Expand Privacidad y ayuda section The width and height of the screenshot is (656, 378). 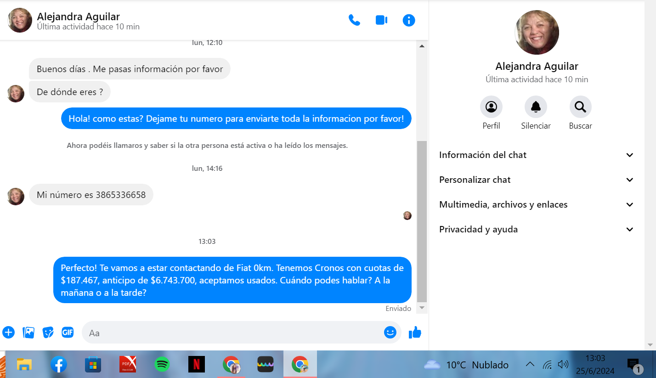(x=537, y=230)
